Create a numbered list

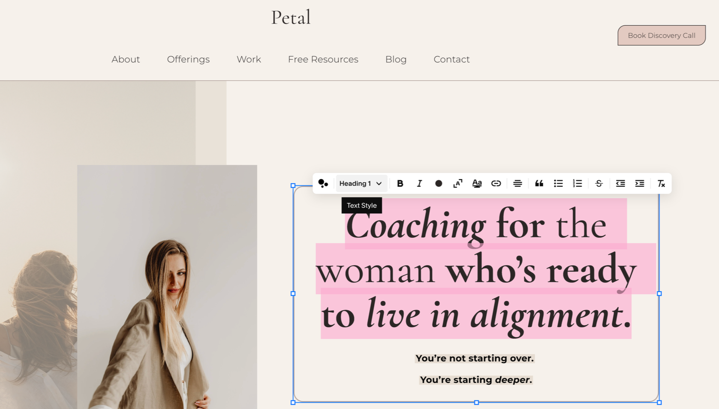(578, 184)
